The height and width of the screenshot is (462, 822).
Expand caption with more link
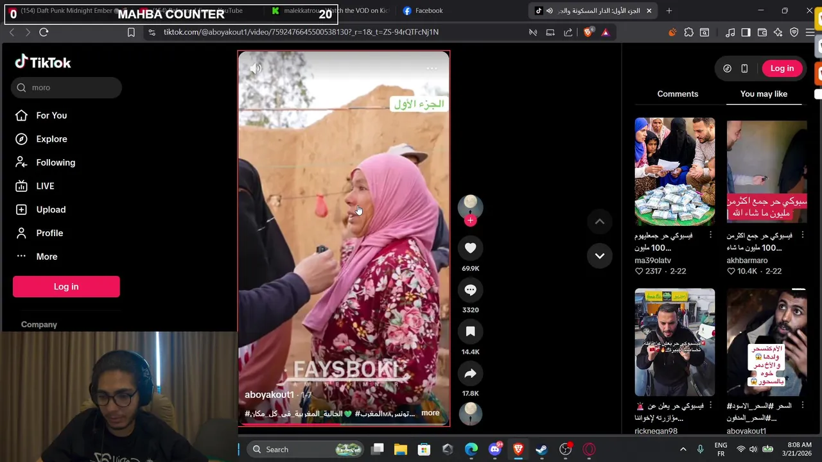(430, 413)
